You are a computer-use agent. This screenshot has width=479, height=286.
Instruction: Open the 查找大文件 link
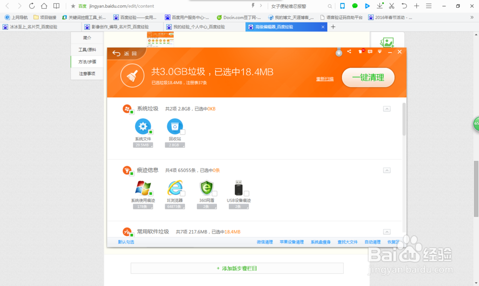347,242
